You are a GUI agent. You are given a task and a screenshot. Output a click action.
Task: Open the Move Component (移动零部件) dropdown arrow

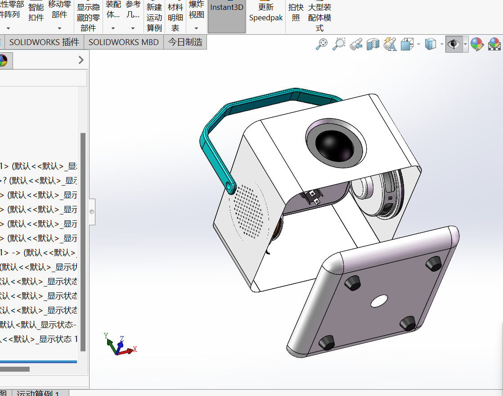(x=59, y=28)
